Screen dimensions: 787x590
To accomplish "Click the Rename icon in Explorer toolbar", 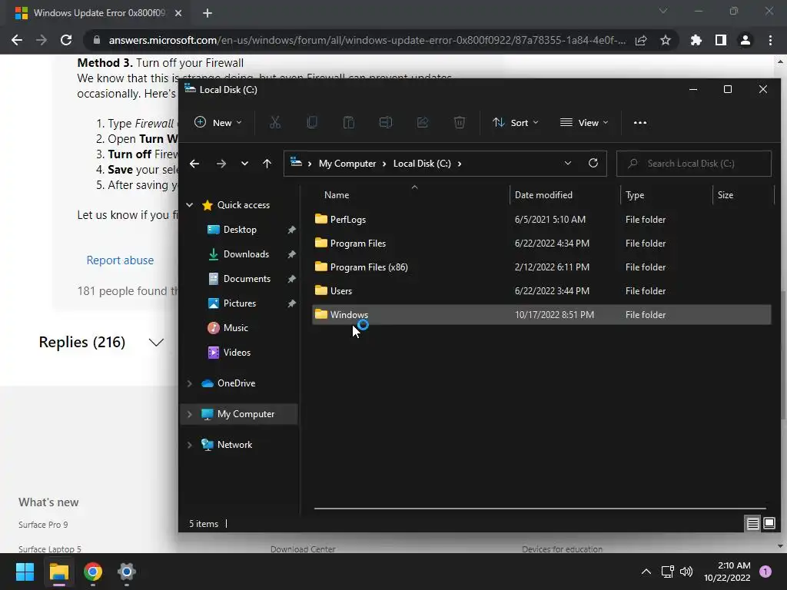I will (x=386, y=122).
